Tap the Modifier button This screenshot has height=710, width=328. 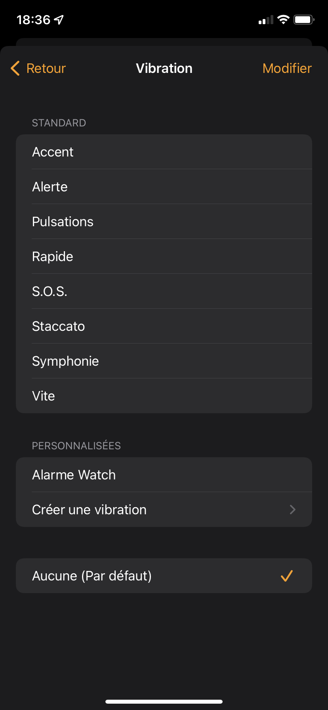(x=287, y=68)
